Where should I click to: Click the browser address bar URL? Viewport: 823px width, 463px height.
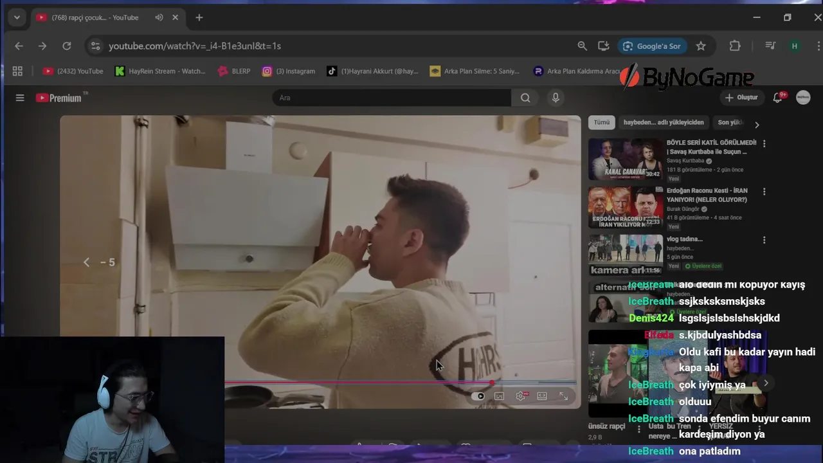point(195,46)
